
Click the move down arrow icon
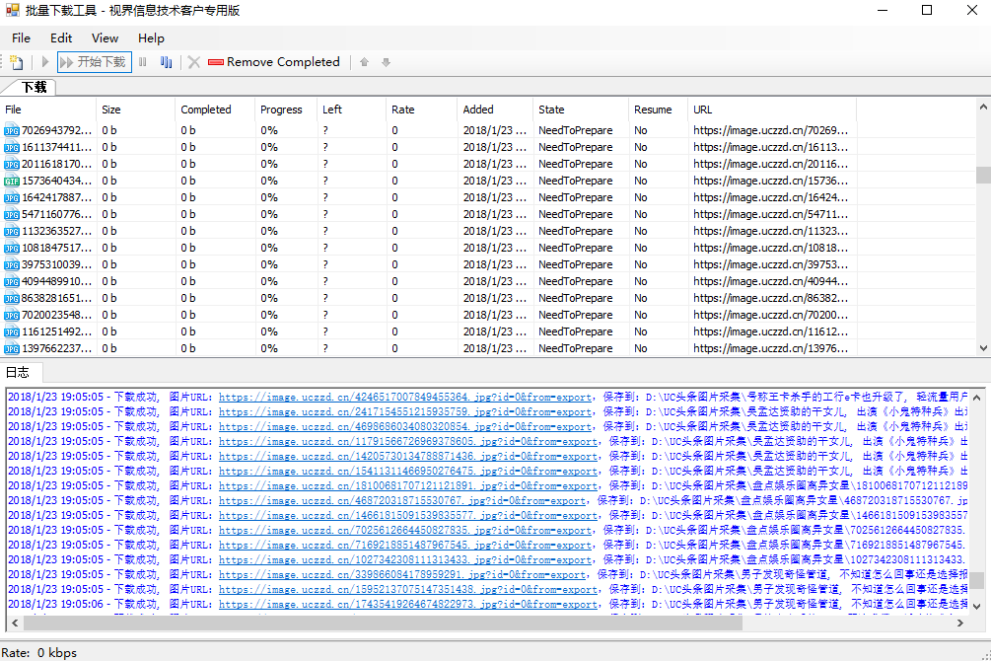pos(386,62)
